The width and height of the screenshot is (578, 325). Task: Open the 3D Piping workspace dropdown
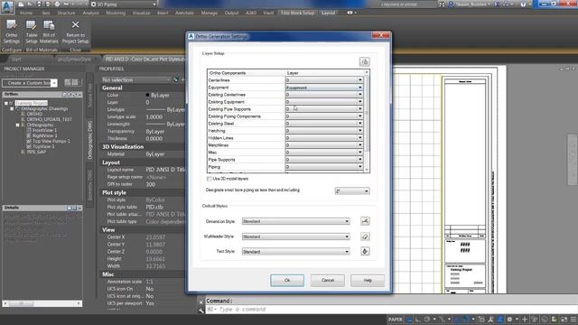click(123, 4)
